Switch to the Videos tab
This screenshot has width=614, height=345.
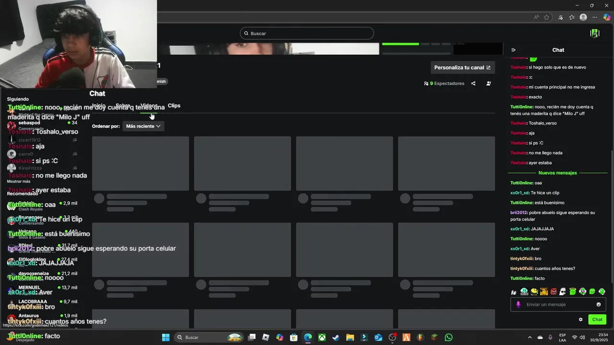pos(149,105)
